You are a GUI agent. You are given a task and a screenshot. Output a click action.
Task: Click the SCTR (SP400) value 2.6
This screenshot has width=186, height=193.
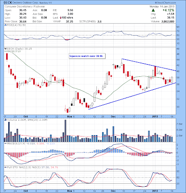[x=99, y=21]
